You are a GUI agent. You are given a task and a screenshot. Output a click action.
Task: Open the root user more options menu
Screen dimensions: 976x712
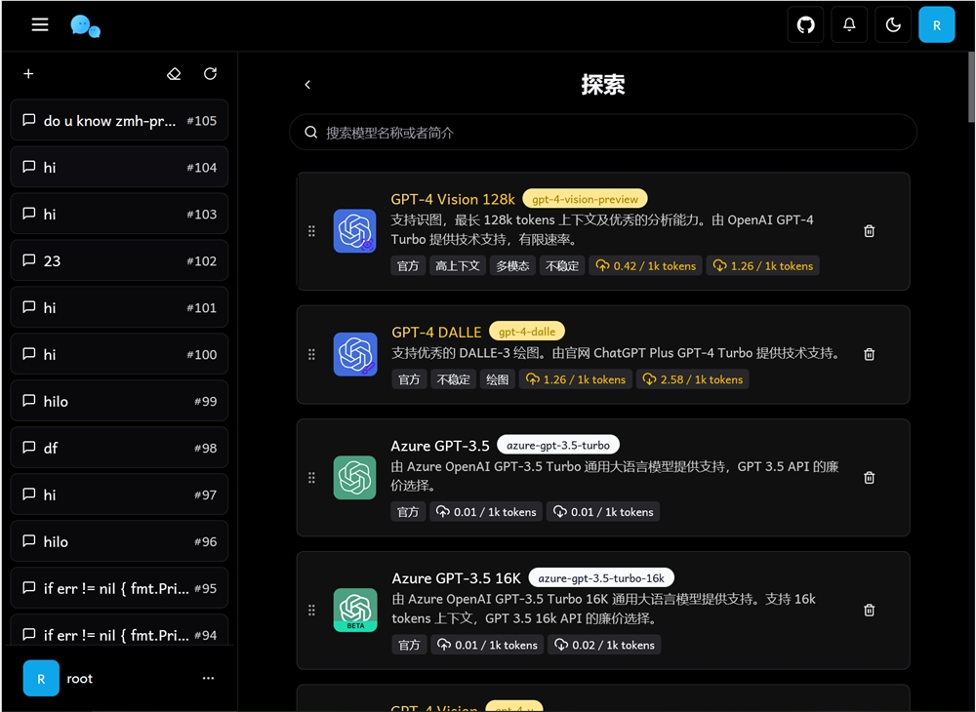tap(209, 679)
